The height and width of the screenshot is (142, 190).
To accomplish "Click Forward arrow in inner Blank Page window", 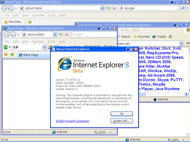I will pos(13,35).
